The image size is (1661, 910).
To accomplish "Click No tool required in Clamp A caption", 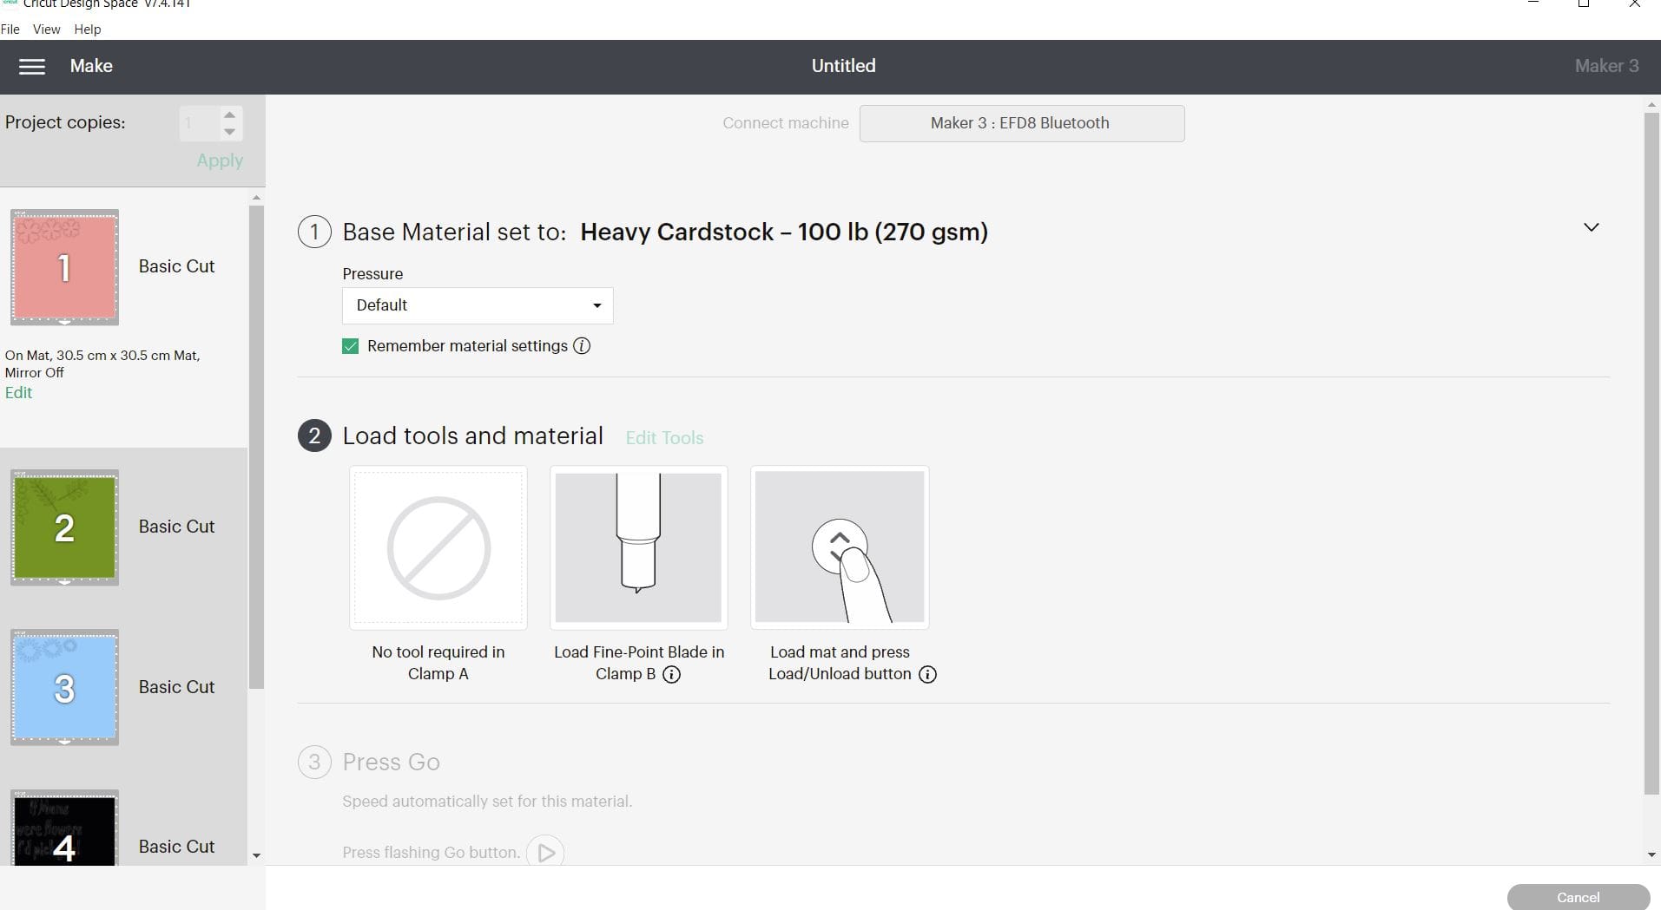I will pyautogui.click(x=438, y=663).
